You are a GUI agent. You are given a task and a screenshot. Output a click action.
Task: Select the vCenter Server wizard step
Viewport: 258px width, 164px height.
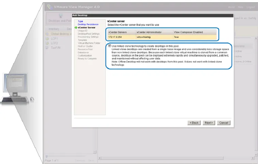click(86, 27)
